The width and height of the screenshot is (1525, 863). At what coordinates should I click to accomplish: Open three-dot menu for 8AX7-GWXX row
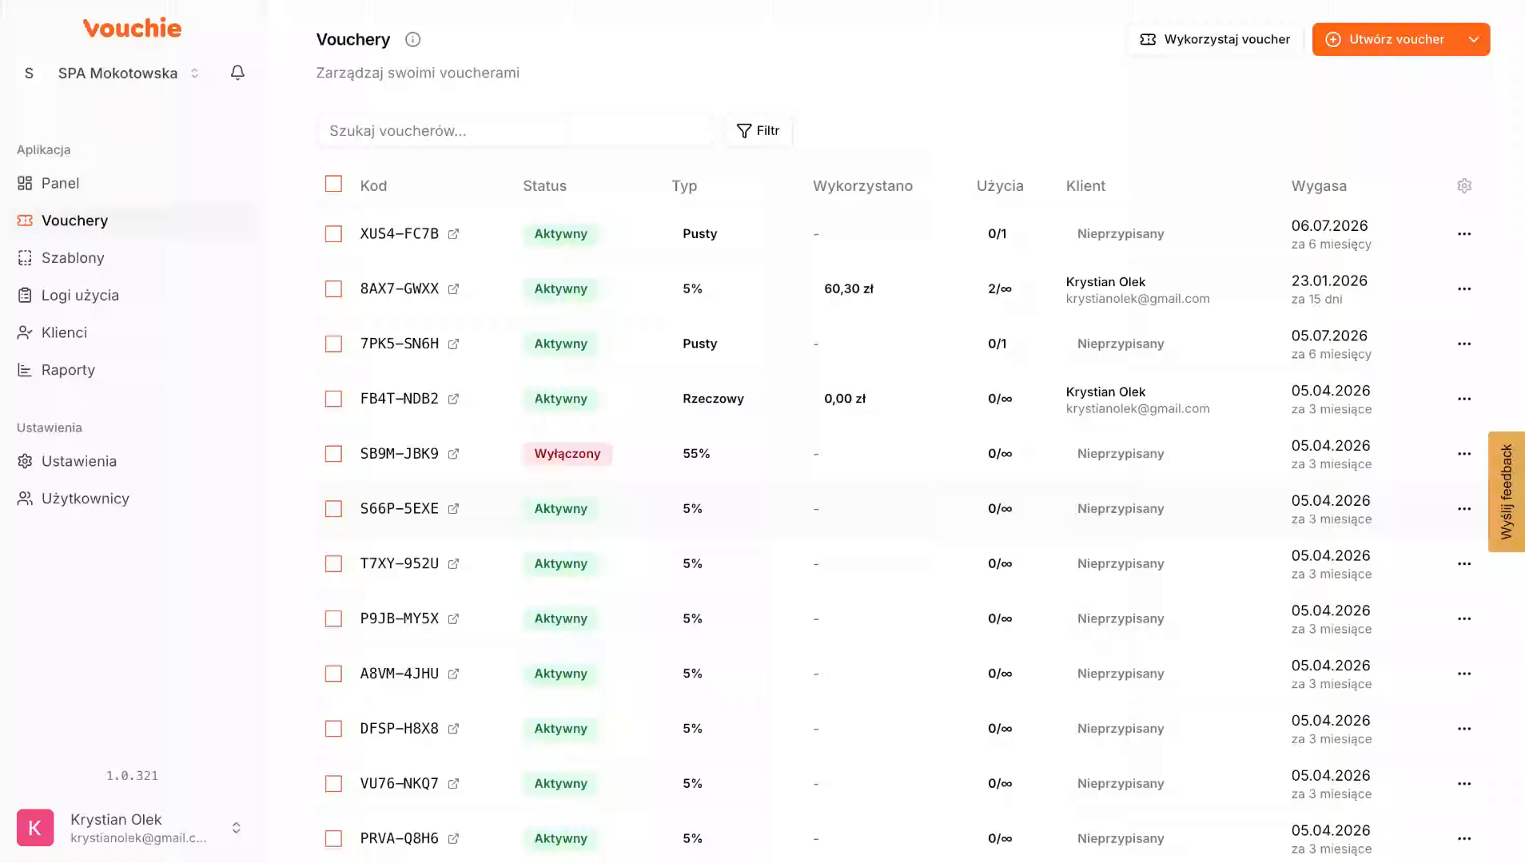[1463, 288]
